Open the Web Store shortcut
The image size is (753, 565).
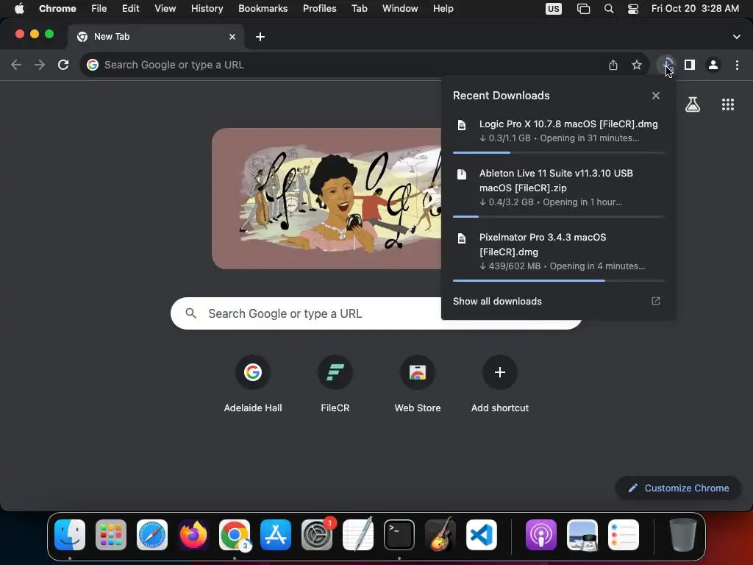[x=418, y=384]
